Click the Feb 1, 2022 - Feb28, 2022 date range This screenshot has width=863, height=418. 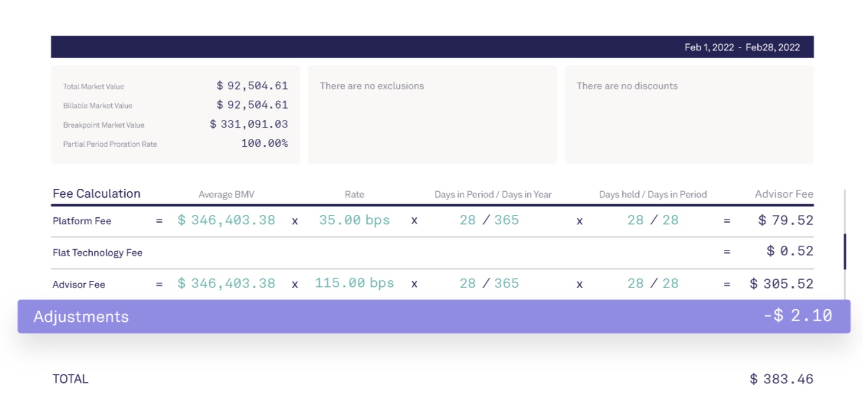click(x=742, y=47)
